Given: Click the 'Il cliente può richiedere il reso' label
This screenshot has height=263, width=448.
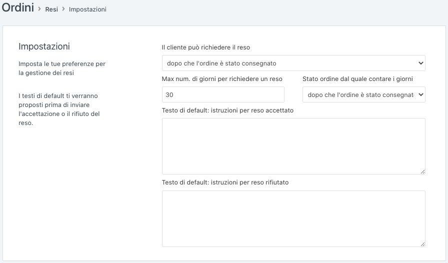Looking at the screenshot, I should (205, 47).
